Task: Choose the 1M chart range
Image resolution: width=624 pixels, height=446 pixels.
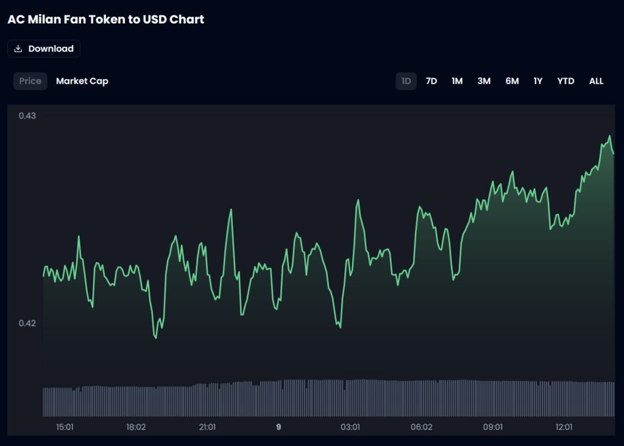Action: (457, 81)
